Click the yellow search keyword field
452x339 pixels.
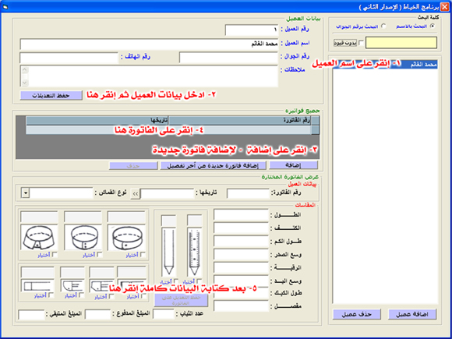tap(401, 43)
